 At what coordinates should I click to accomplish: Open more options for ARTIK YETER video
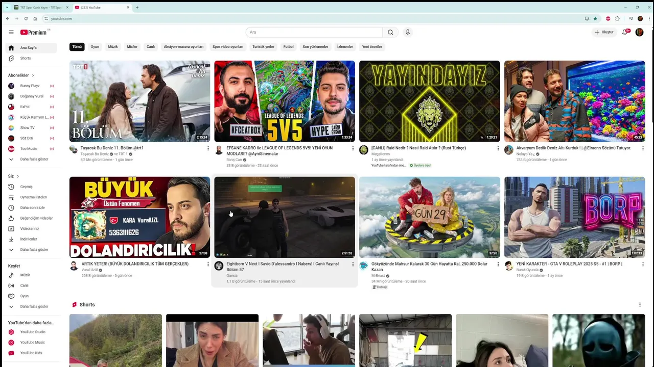click(x=208, y=265)
